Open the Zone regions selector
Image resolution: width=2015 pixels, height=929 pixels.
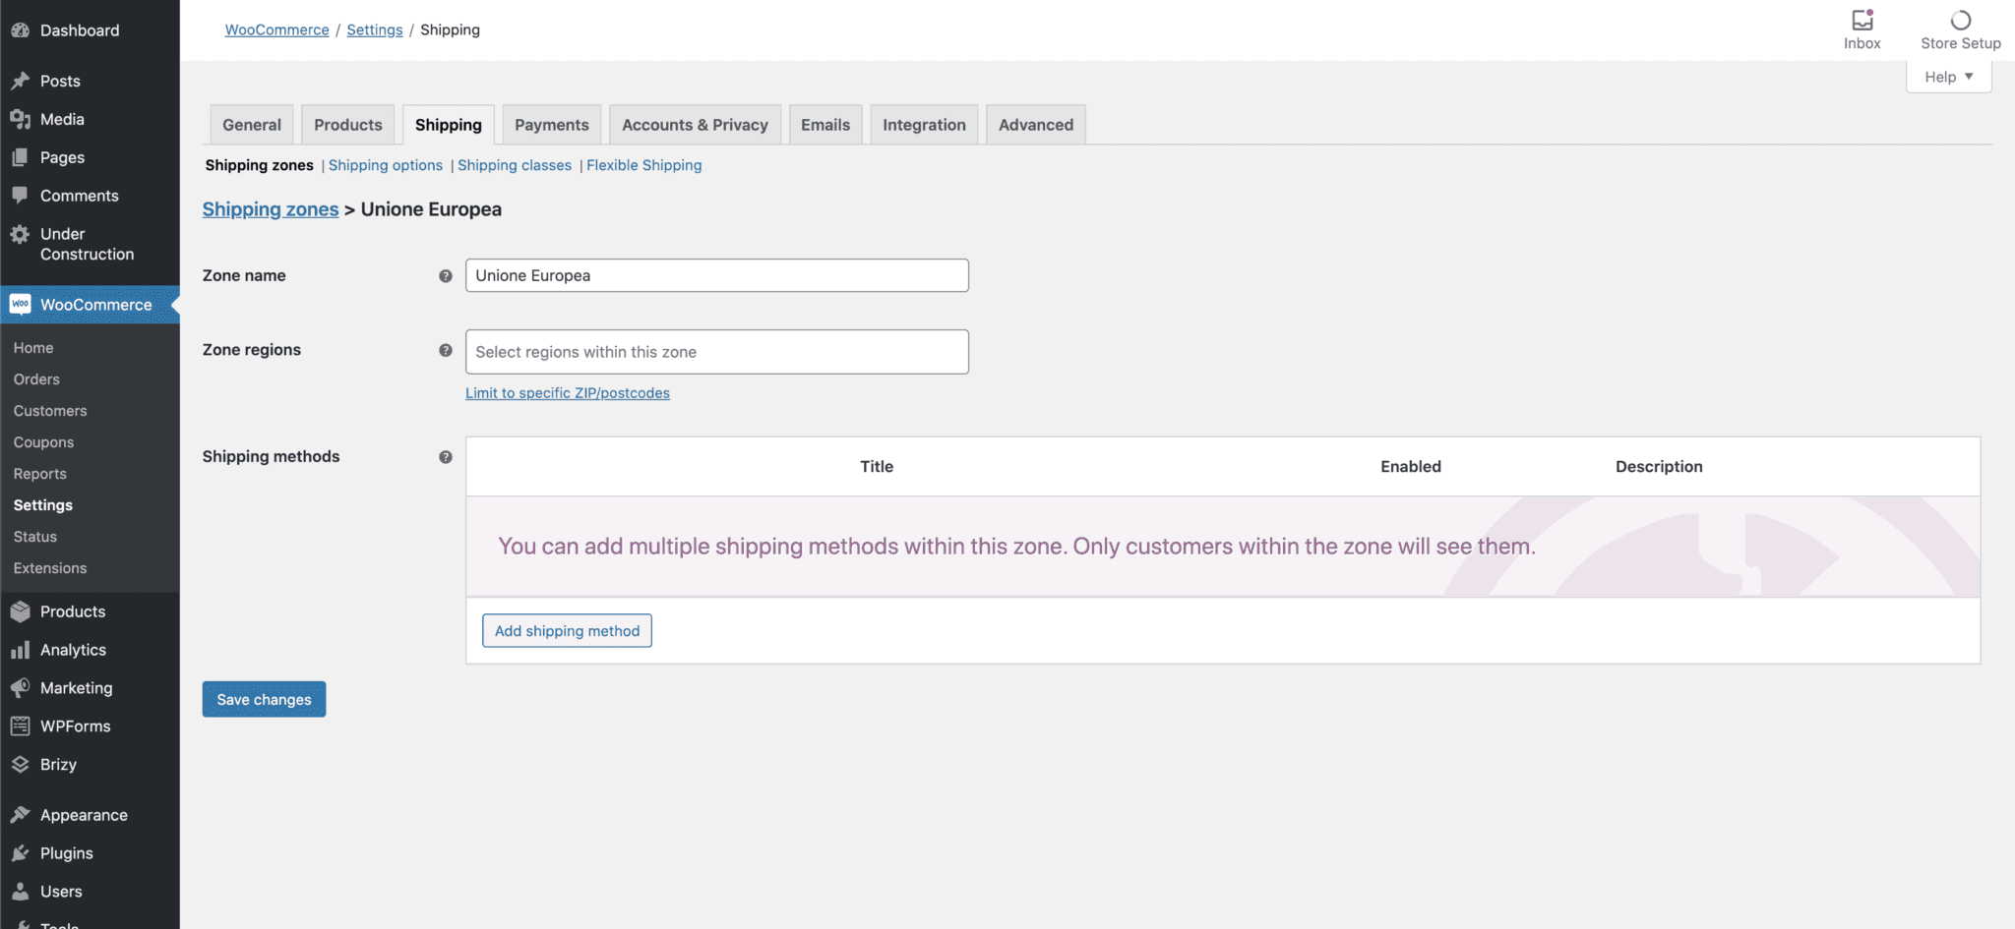click(717, 352)
